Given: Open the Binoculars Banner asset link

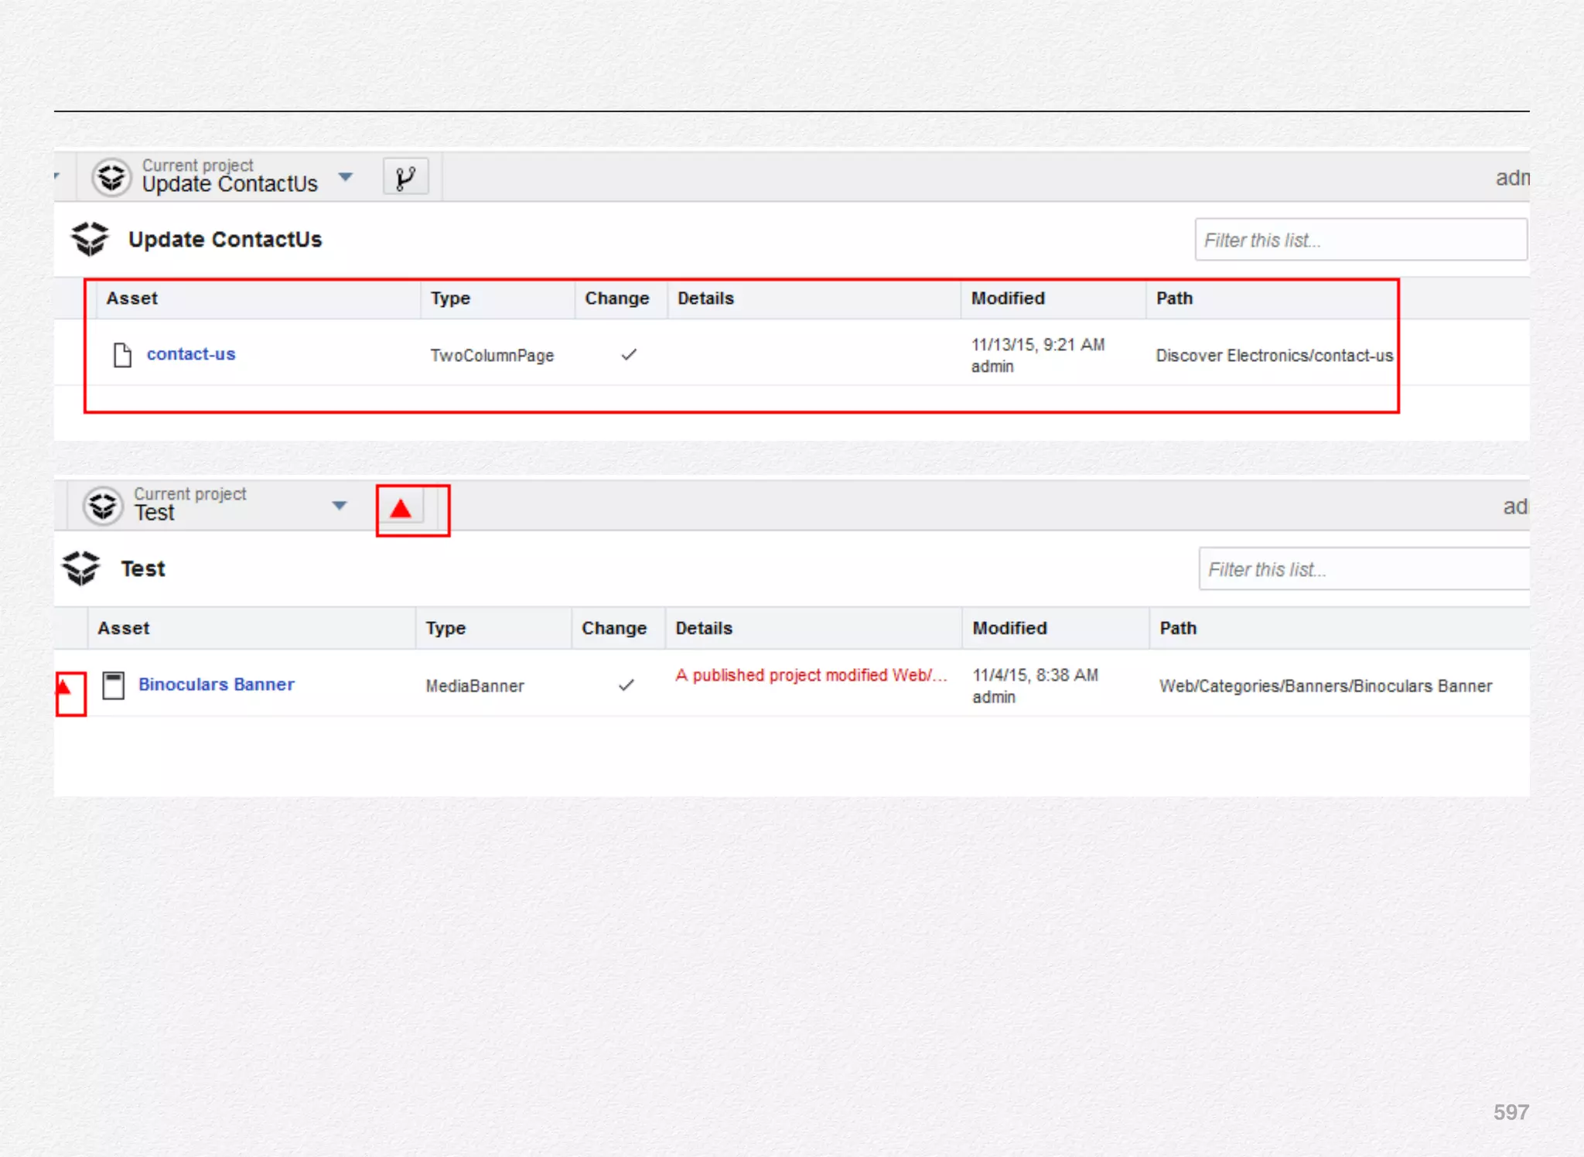Looking at the screenshot, I should [217, 684].
